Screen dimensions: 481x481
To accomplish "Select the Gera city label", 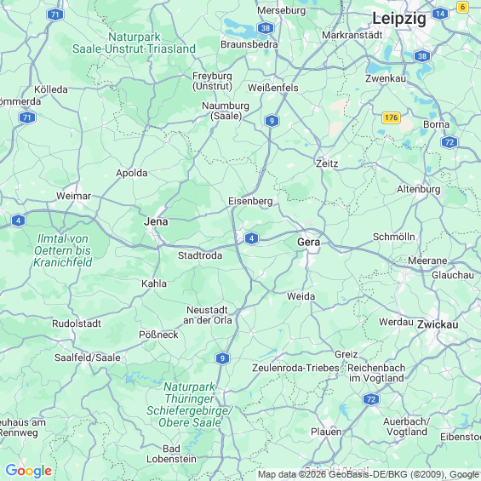I will point(308,242).
